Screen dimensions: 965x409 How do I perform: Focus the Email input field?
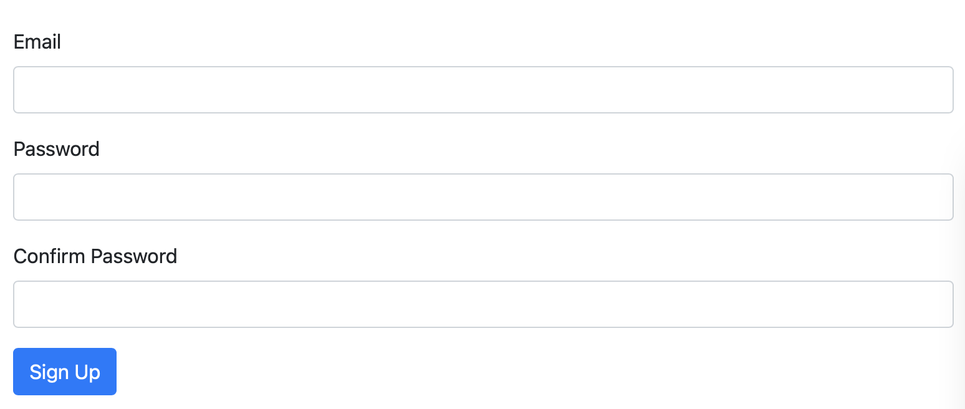pos(483,90)
